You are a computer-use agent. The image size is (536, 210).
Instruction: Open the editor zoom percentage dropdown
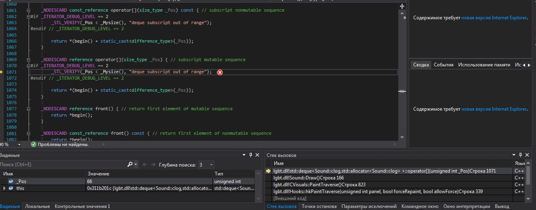tap(19, 144)
